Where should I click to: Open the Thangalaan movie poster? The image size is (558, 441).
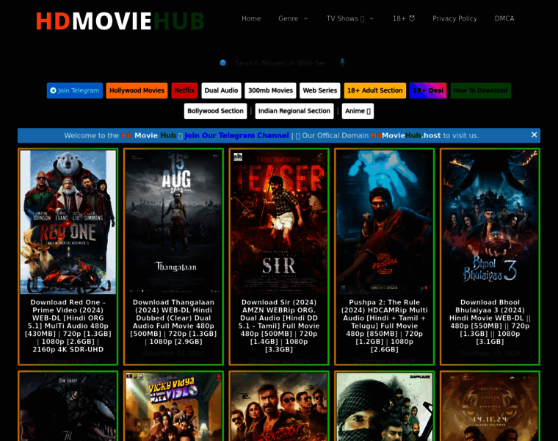pos(173,222)
